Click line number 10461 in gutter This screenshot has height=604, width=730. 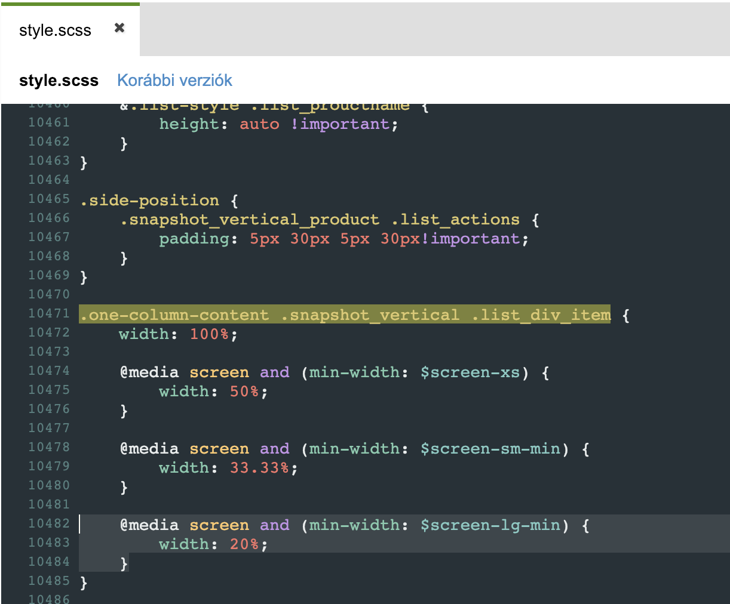click(x=49, y=122)
